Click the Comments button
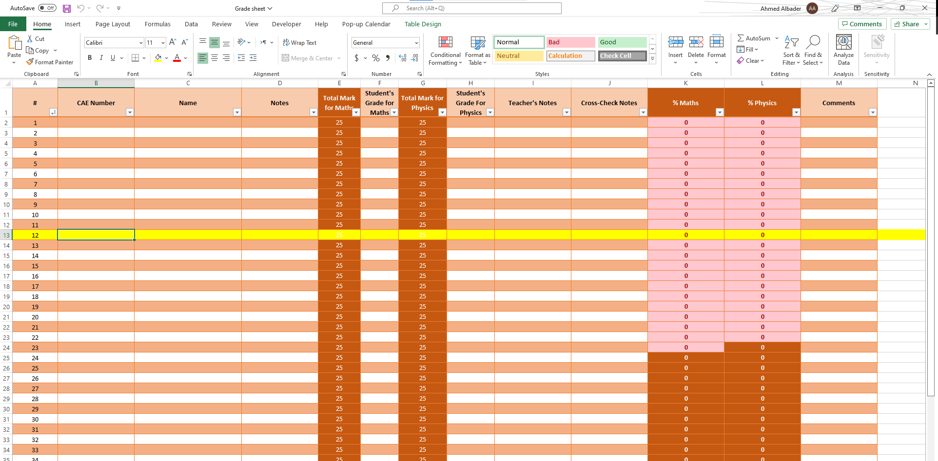The height and width of the screenshot is (461, 938). coord(862,24)
